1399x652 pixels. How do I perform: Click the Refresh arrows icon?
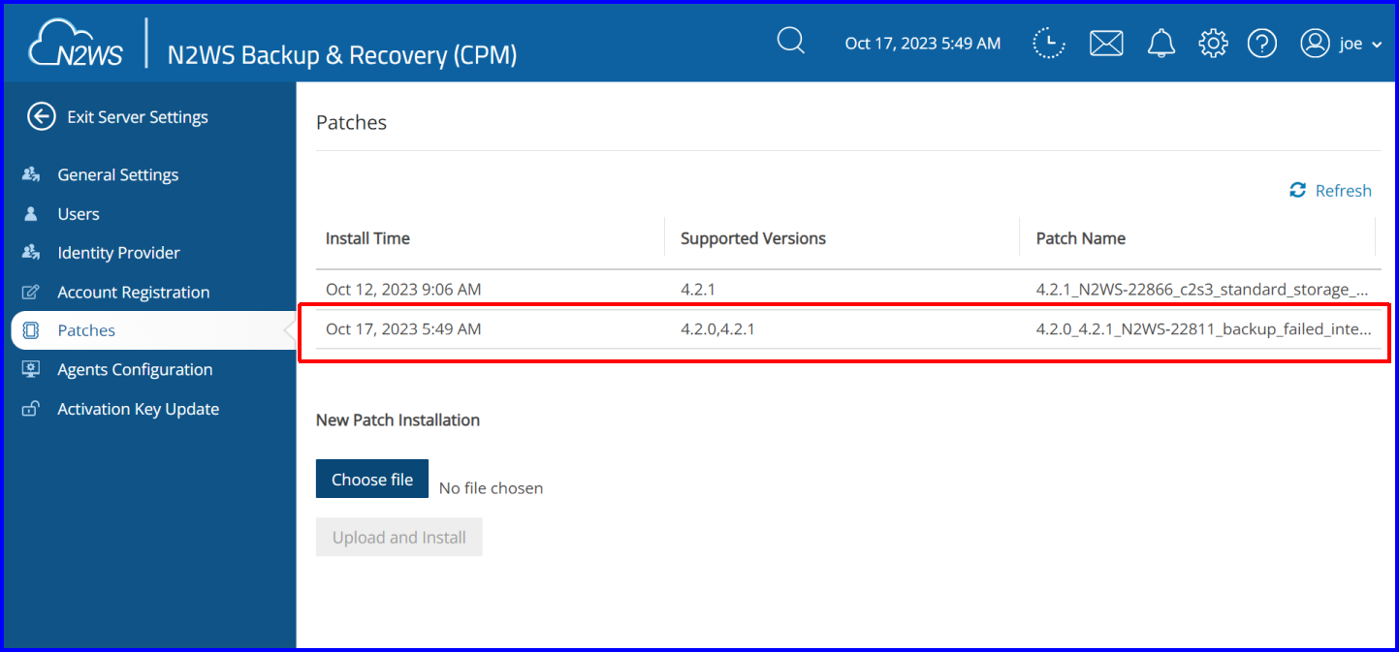1297,190
